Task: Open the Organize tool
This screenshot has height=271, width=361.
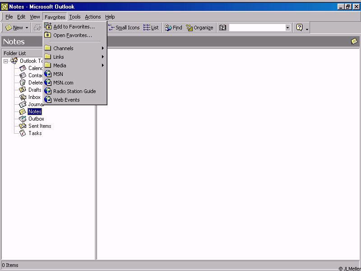Action: tap(199, 28)
